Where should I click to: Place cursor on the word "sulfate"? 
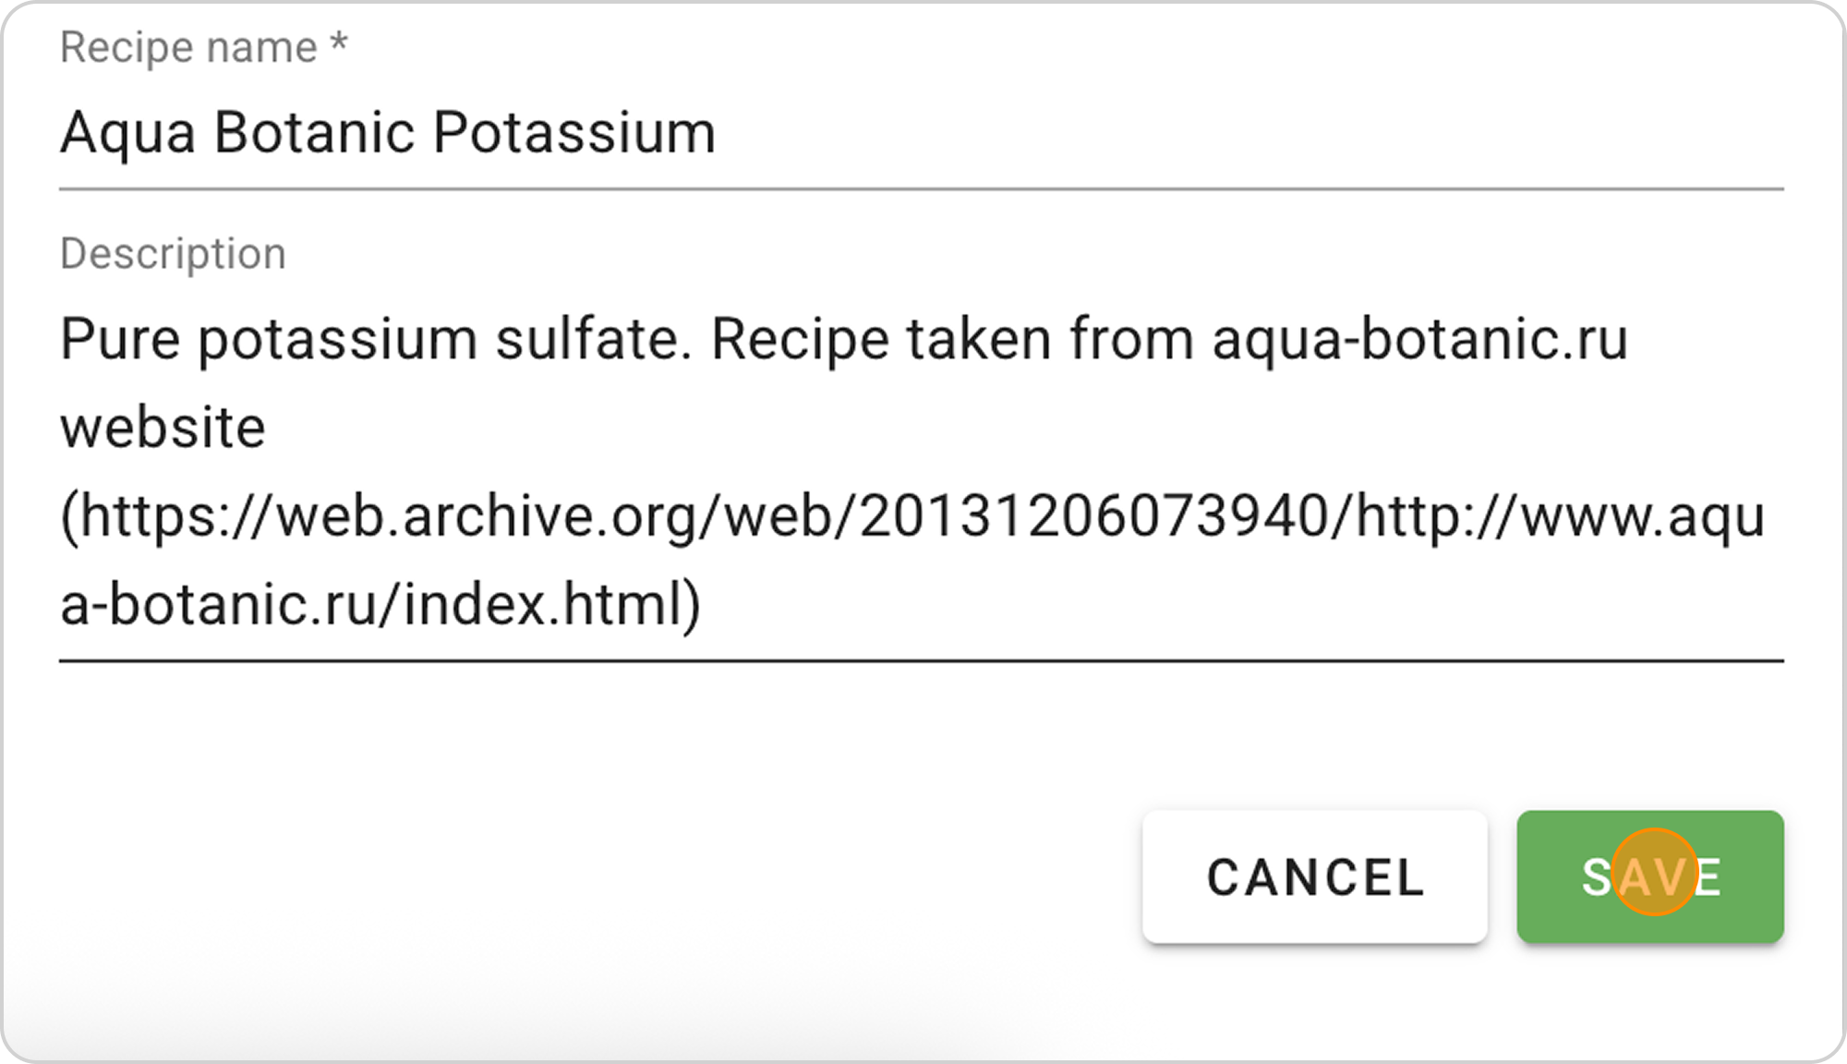click(593, 340)
